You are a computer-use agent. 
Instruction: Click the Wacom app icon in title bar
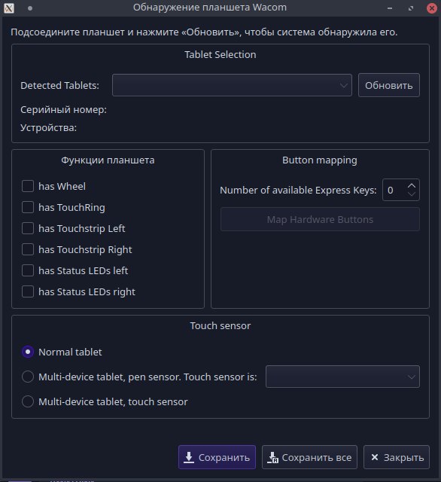[x=8, y=8]
